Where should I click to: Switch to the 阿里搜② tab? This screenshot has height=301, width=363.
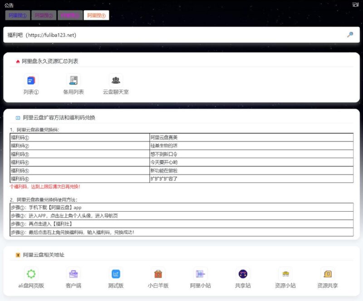click(x=44, y=15)
